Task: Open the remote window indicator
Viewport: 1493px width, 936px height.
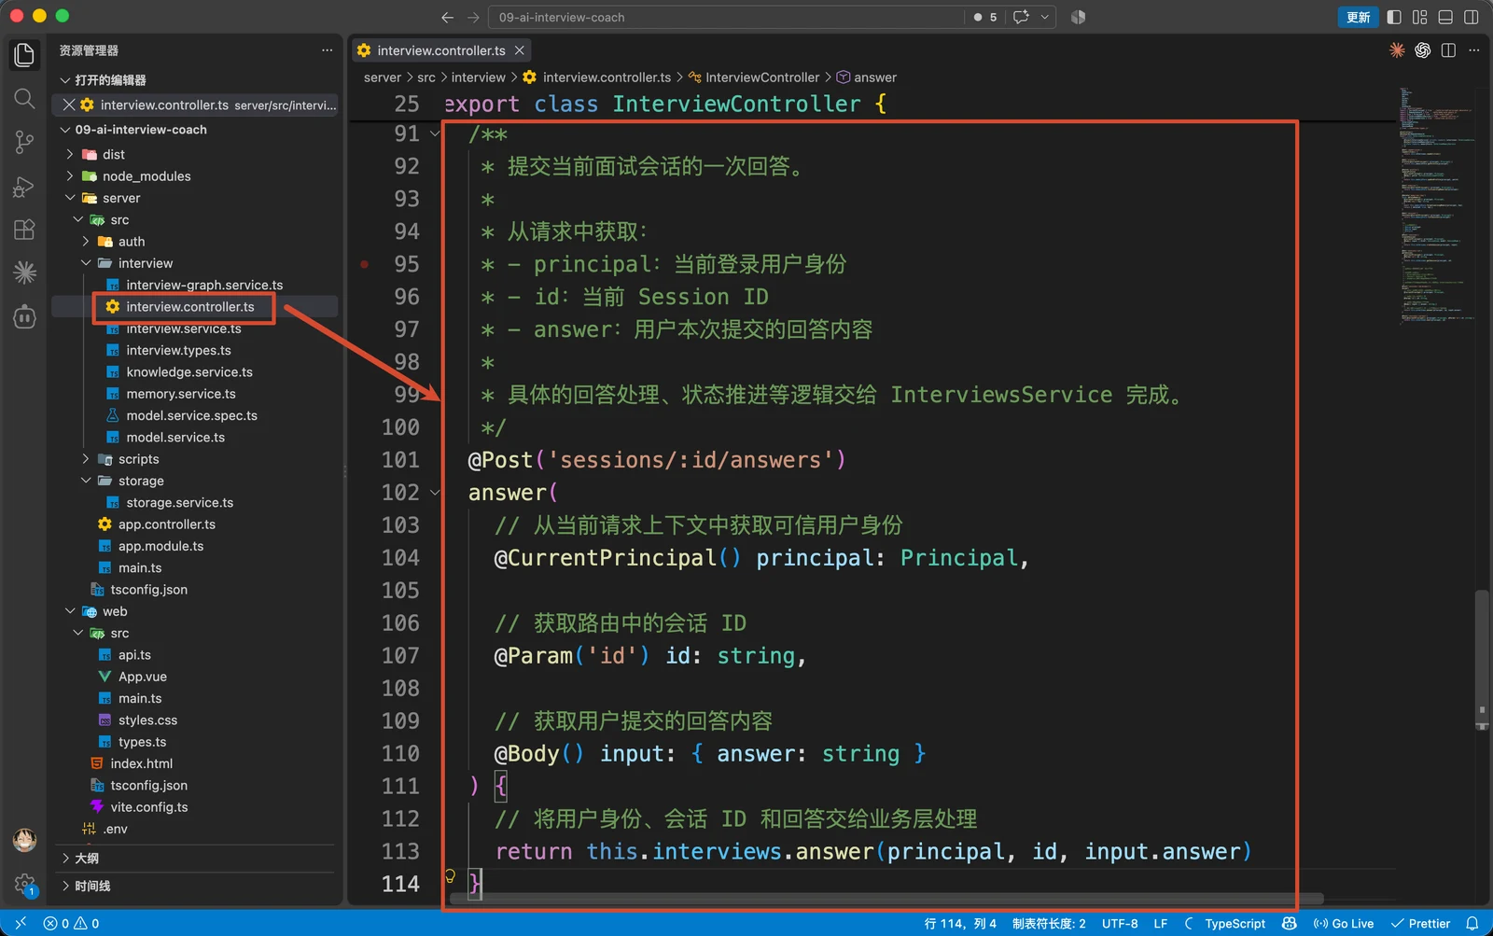Action: tap(21, 923)
